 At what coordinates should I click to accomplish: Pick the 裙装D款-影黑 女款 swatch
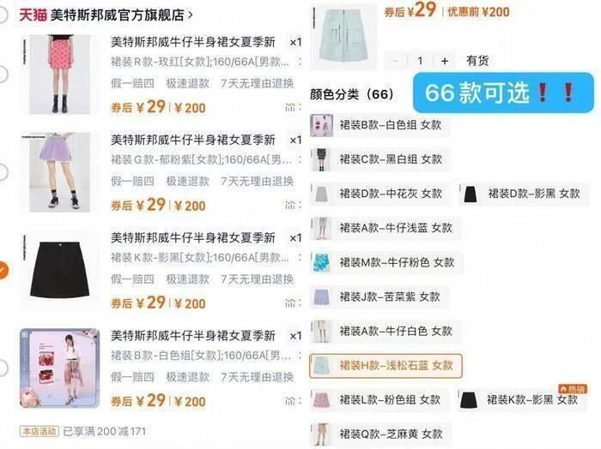(x=524, y=194)
